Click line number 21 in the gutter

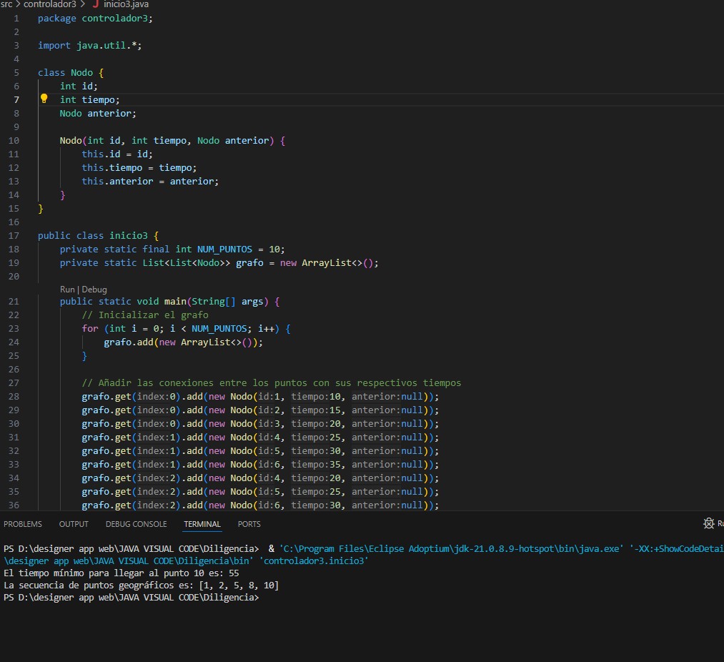tap(16, 302)
